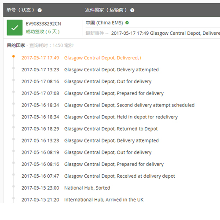This screenshot has height=220, width=220.
Task: Click the 单号（状态）column header
Action: tap(20, 10)
